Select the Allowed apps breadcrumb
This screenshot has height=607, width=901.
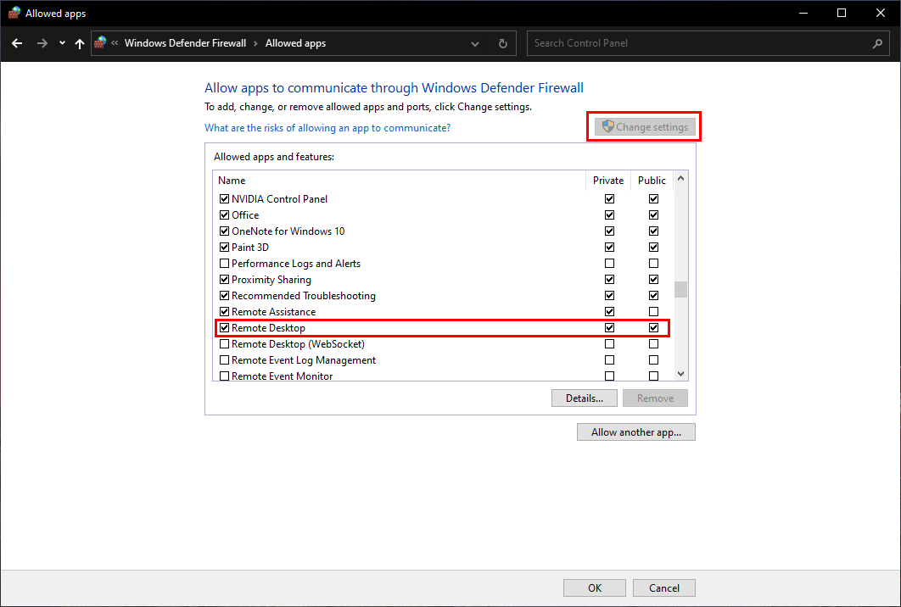295,43
